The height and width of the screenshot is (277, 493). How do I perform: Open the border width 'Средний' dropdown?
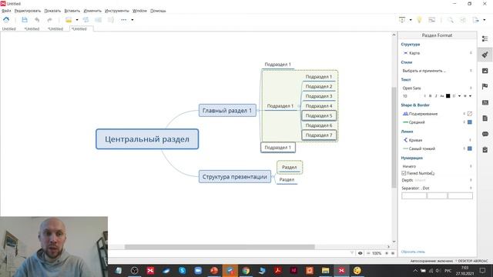pos(434,122)
